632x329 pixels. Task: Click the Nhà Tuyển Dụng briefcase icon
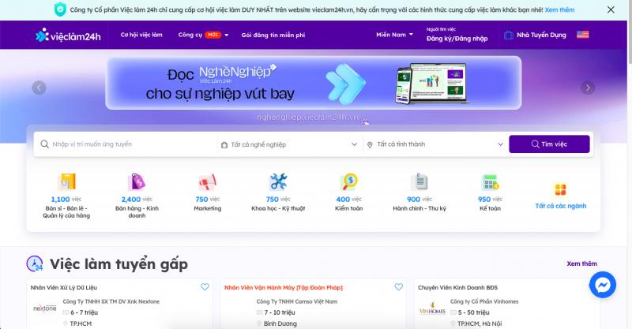508,35
